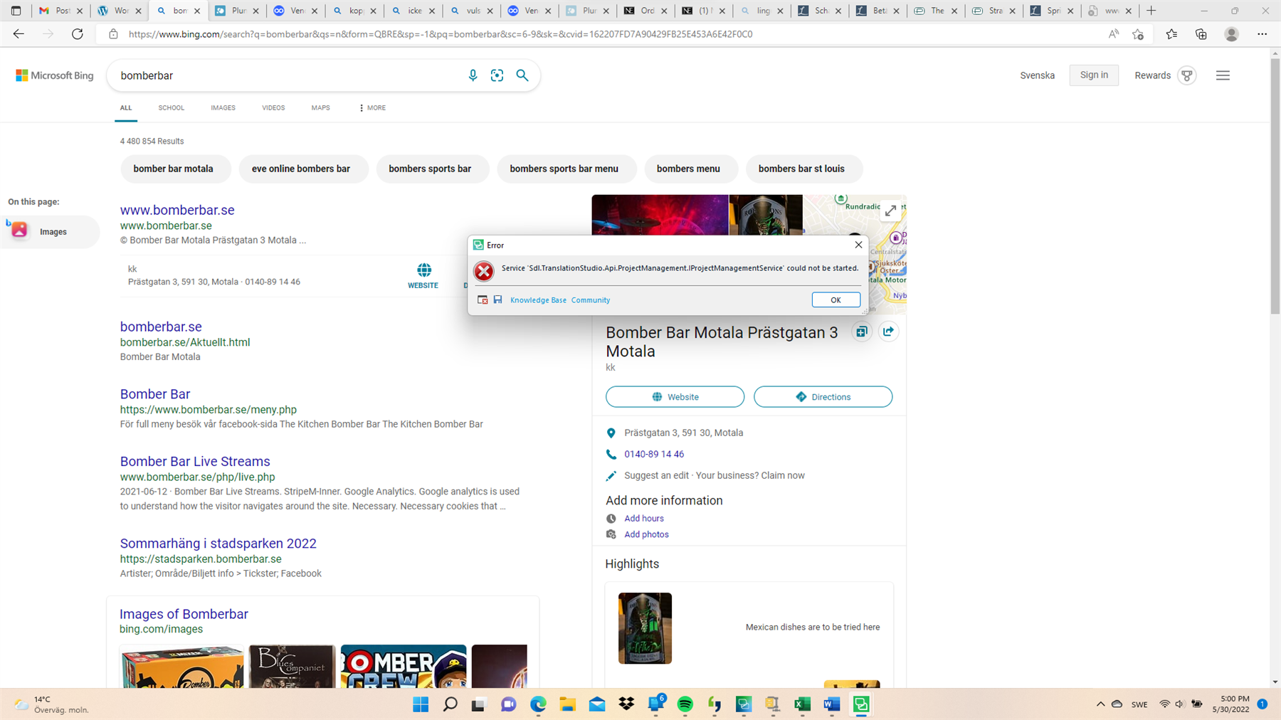Call phone number 0140-89 14 46
This screenshot has width=1281, height=720.
click(654, 454)
